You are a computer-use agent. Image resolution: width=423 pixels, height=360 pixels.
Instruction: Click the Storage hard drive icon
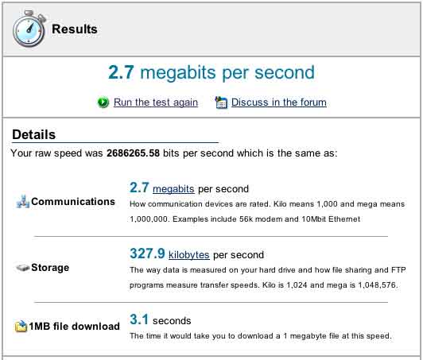point(22,268)
